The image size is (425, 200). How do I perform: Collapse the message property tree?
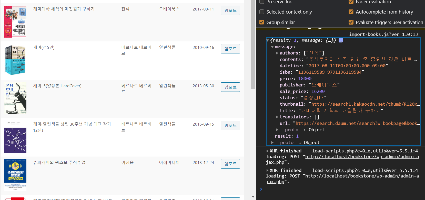point(272,47)
